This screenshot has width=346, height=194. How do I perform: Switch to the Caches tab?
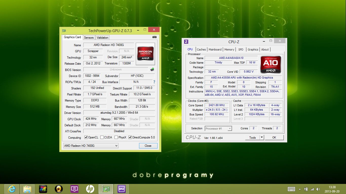coord(201,50)
